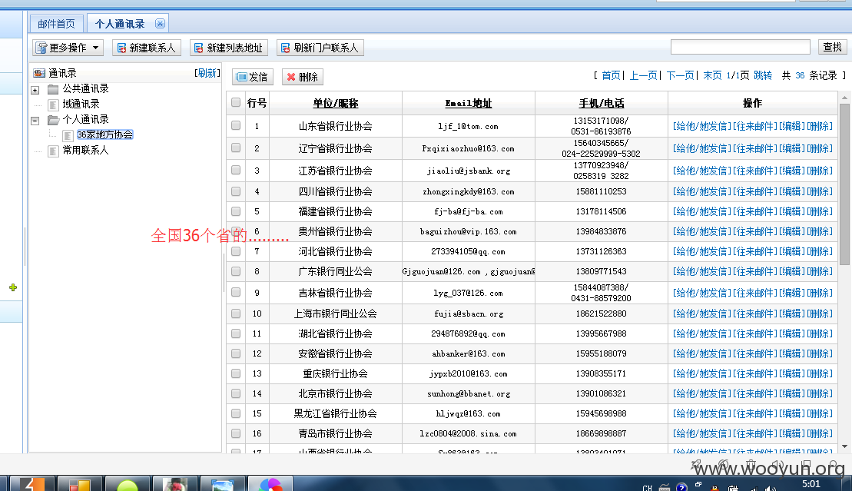852x491 pixels.
Task: Check the row for 辽宁省银行业协会
Action: (x=236, y=148)
